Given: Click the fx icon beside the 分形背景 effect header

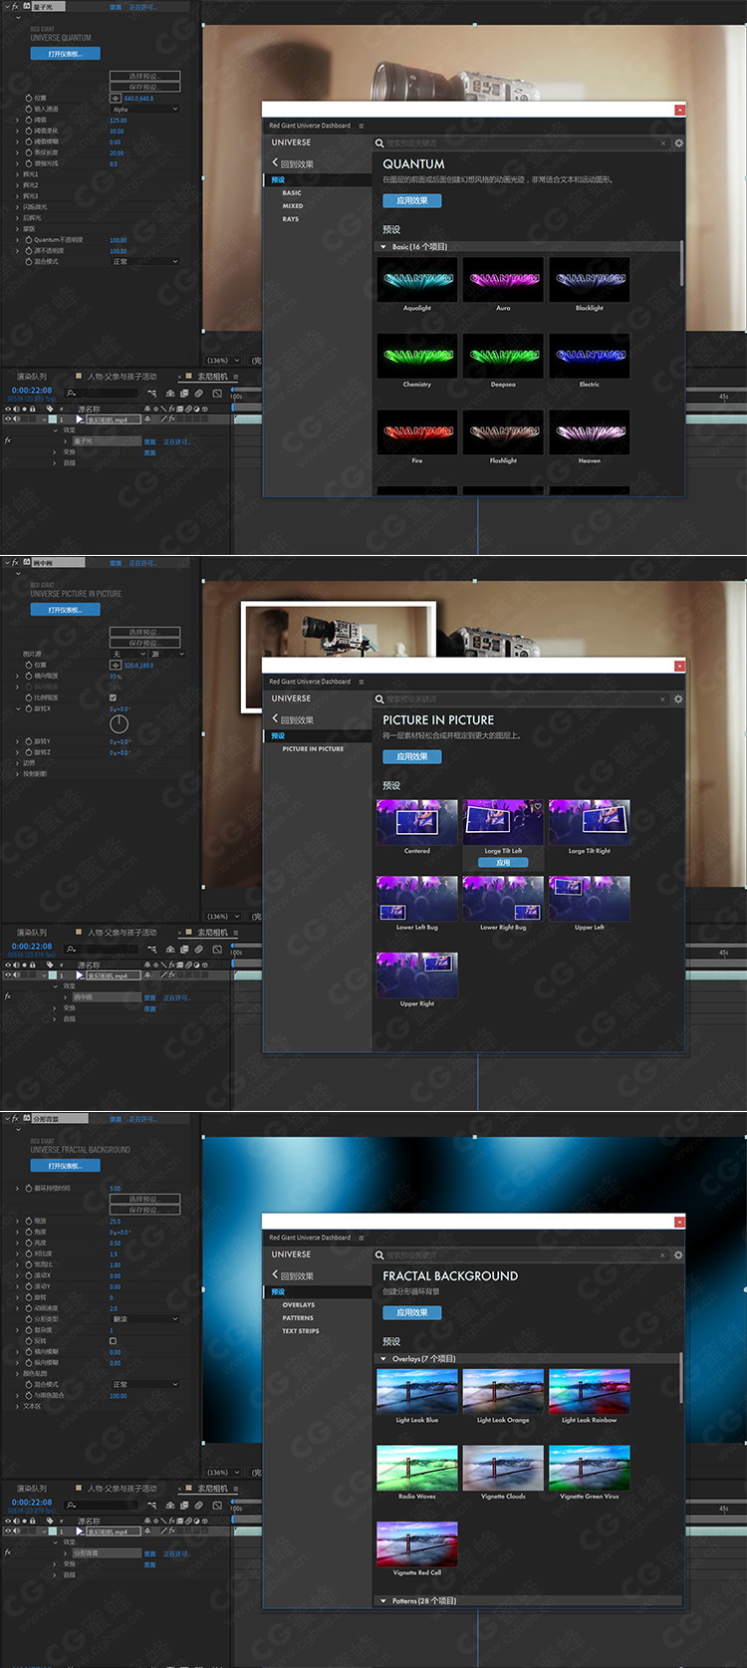Looking at the screenshot, I should coord(15,1119).
